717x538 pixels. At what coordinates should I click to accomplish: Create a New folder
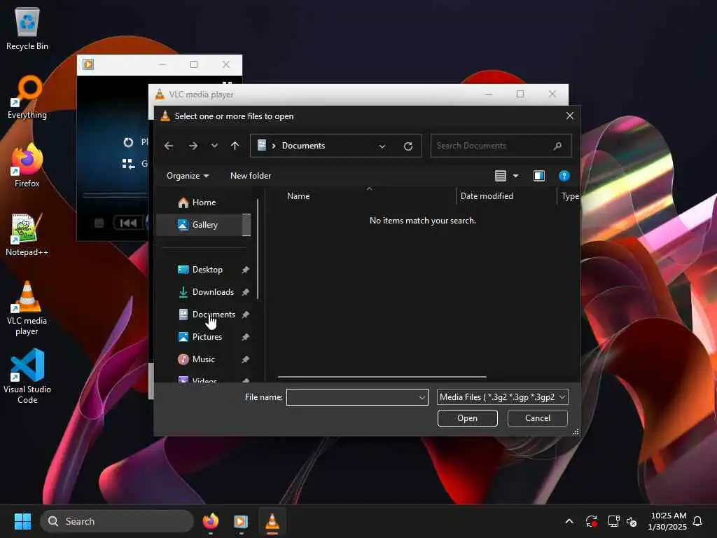251,176
